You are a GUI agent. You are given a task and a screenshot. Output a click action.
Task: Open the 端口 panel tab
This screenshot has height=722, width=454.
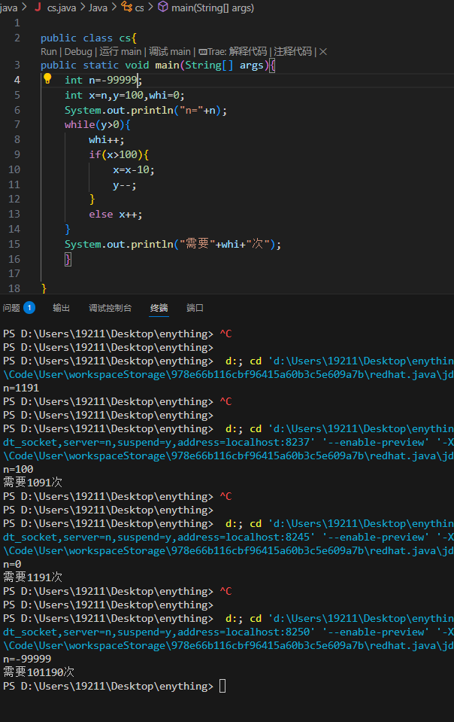point(195,308)
